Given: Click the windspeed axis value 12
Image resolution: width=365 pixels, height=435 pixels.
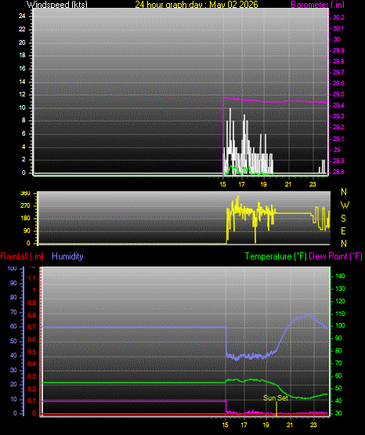Looking at the screenshot, I should pyautogui.click(x=22, y=94).
